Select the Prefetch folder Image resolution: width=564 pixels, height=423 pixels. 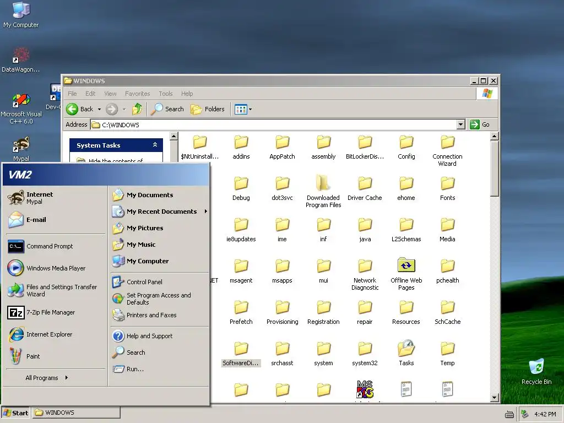pyautogui.click(x=241, y=312)
